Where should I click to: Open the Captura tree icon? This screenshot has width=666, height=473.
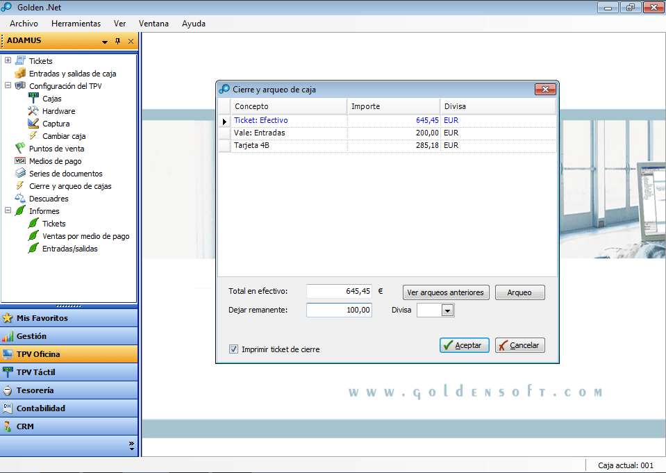[33, 124]
